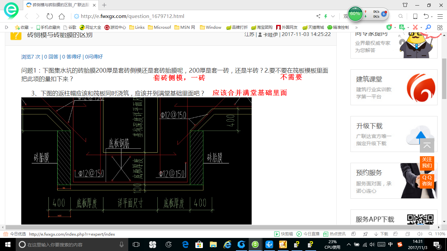Expand the dropdown beside lightning icon

[333, 16]
